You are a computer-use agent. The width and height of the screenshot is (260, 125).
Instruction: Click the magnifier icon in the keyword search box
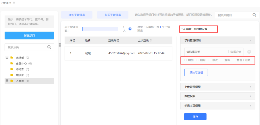coord(254,15)
